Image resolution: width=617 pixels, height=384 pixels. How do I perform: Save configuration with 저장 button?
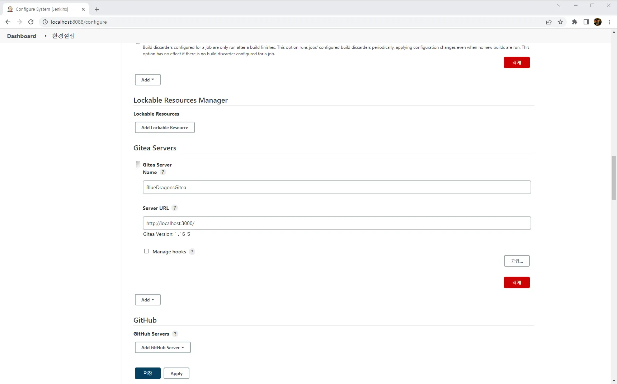tap(148, 373)
